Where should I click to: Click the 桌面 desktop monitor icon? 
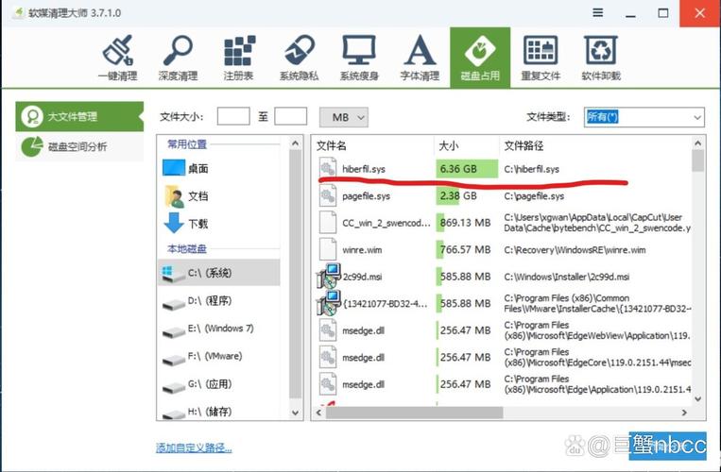pyautogui.click(x=174, y=168)
